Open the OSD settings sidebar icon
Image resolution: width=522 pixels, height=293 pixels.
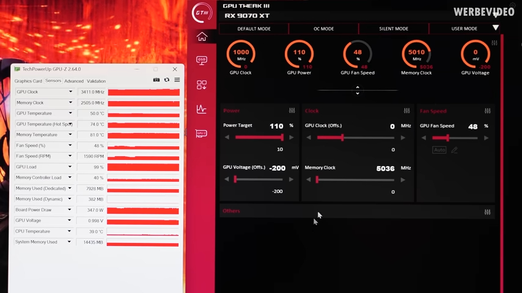coord(202,60)
